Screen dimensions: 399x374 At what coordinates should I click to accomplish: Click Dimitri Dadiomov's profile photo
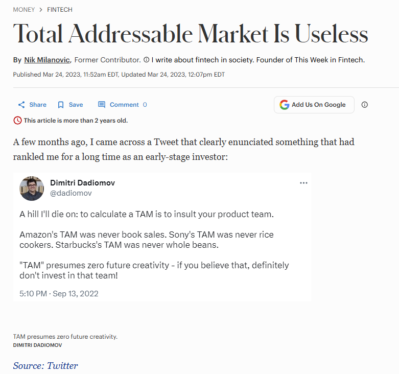click(32, 188)
